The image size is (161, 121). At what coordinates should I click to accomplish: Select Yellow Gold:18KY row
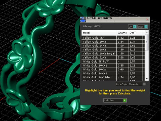click(113, 49)
